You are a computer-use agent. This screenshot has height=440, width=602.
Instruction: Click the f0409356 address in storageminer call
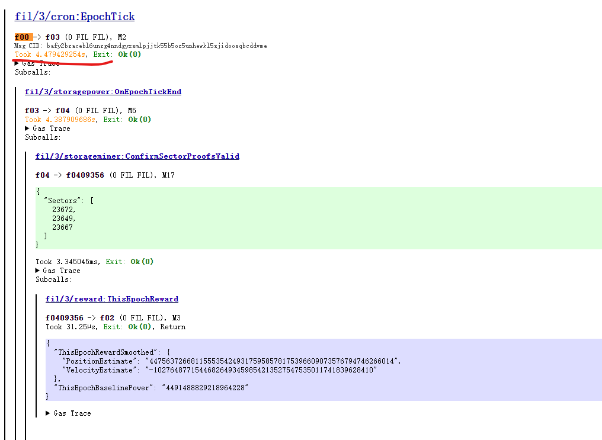(x=85, y=175)
